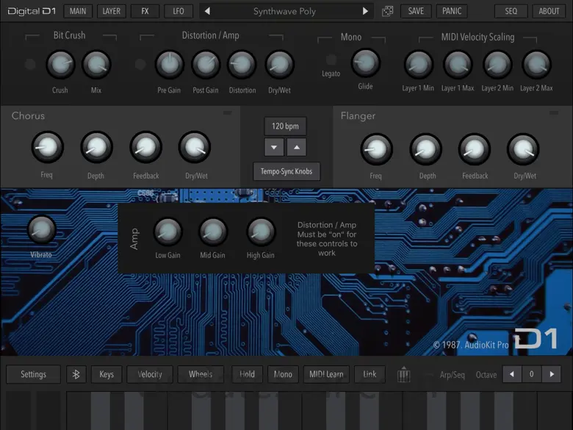
Task: Click the Bluetooth MIDI icon
Action: point(76,374)
